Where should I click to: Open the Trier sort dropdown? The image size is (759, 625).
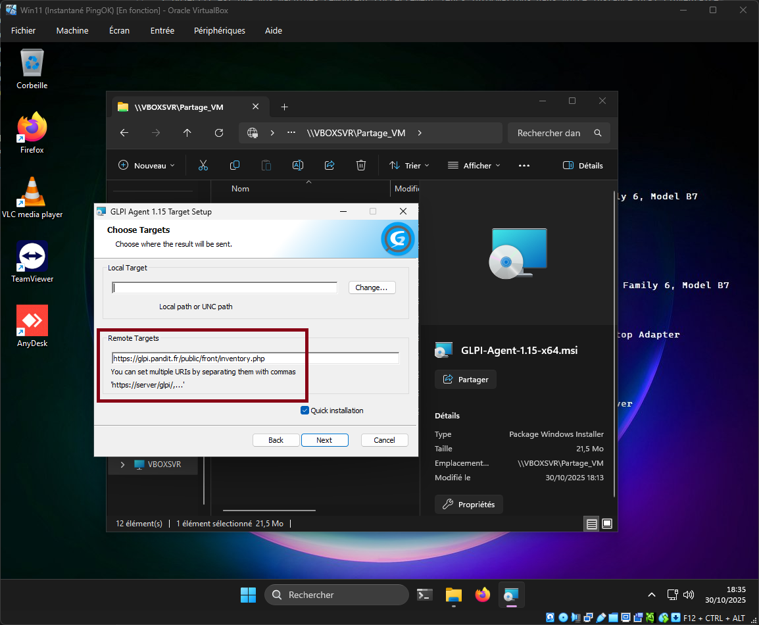click(x=408, y=166)
